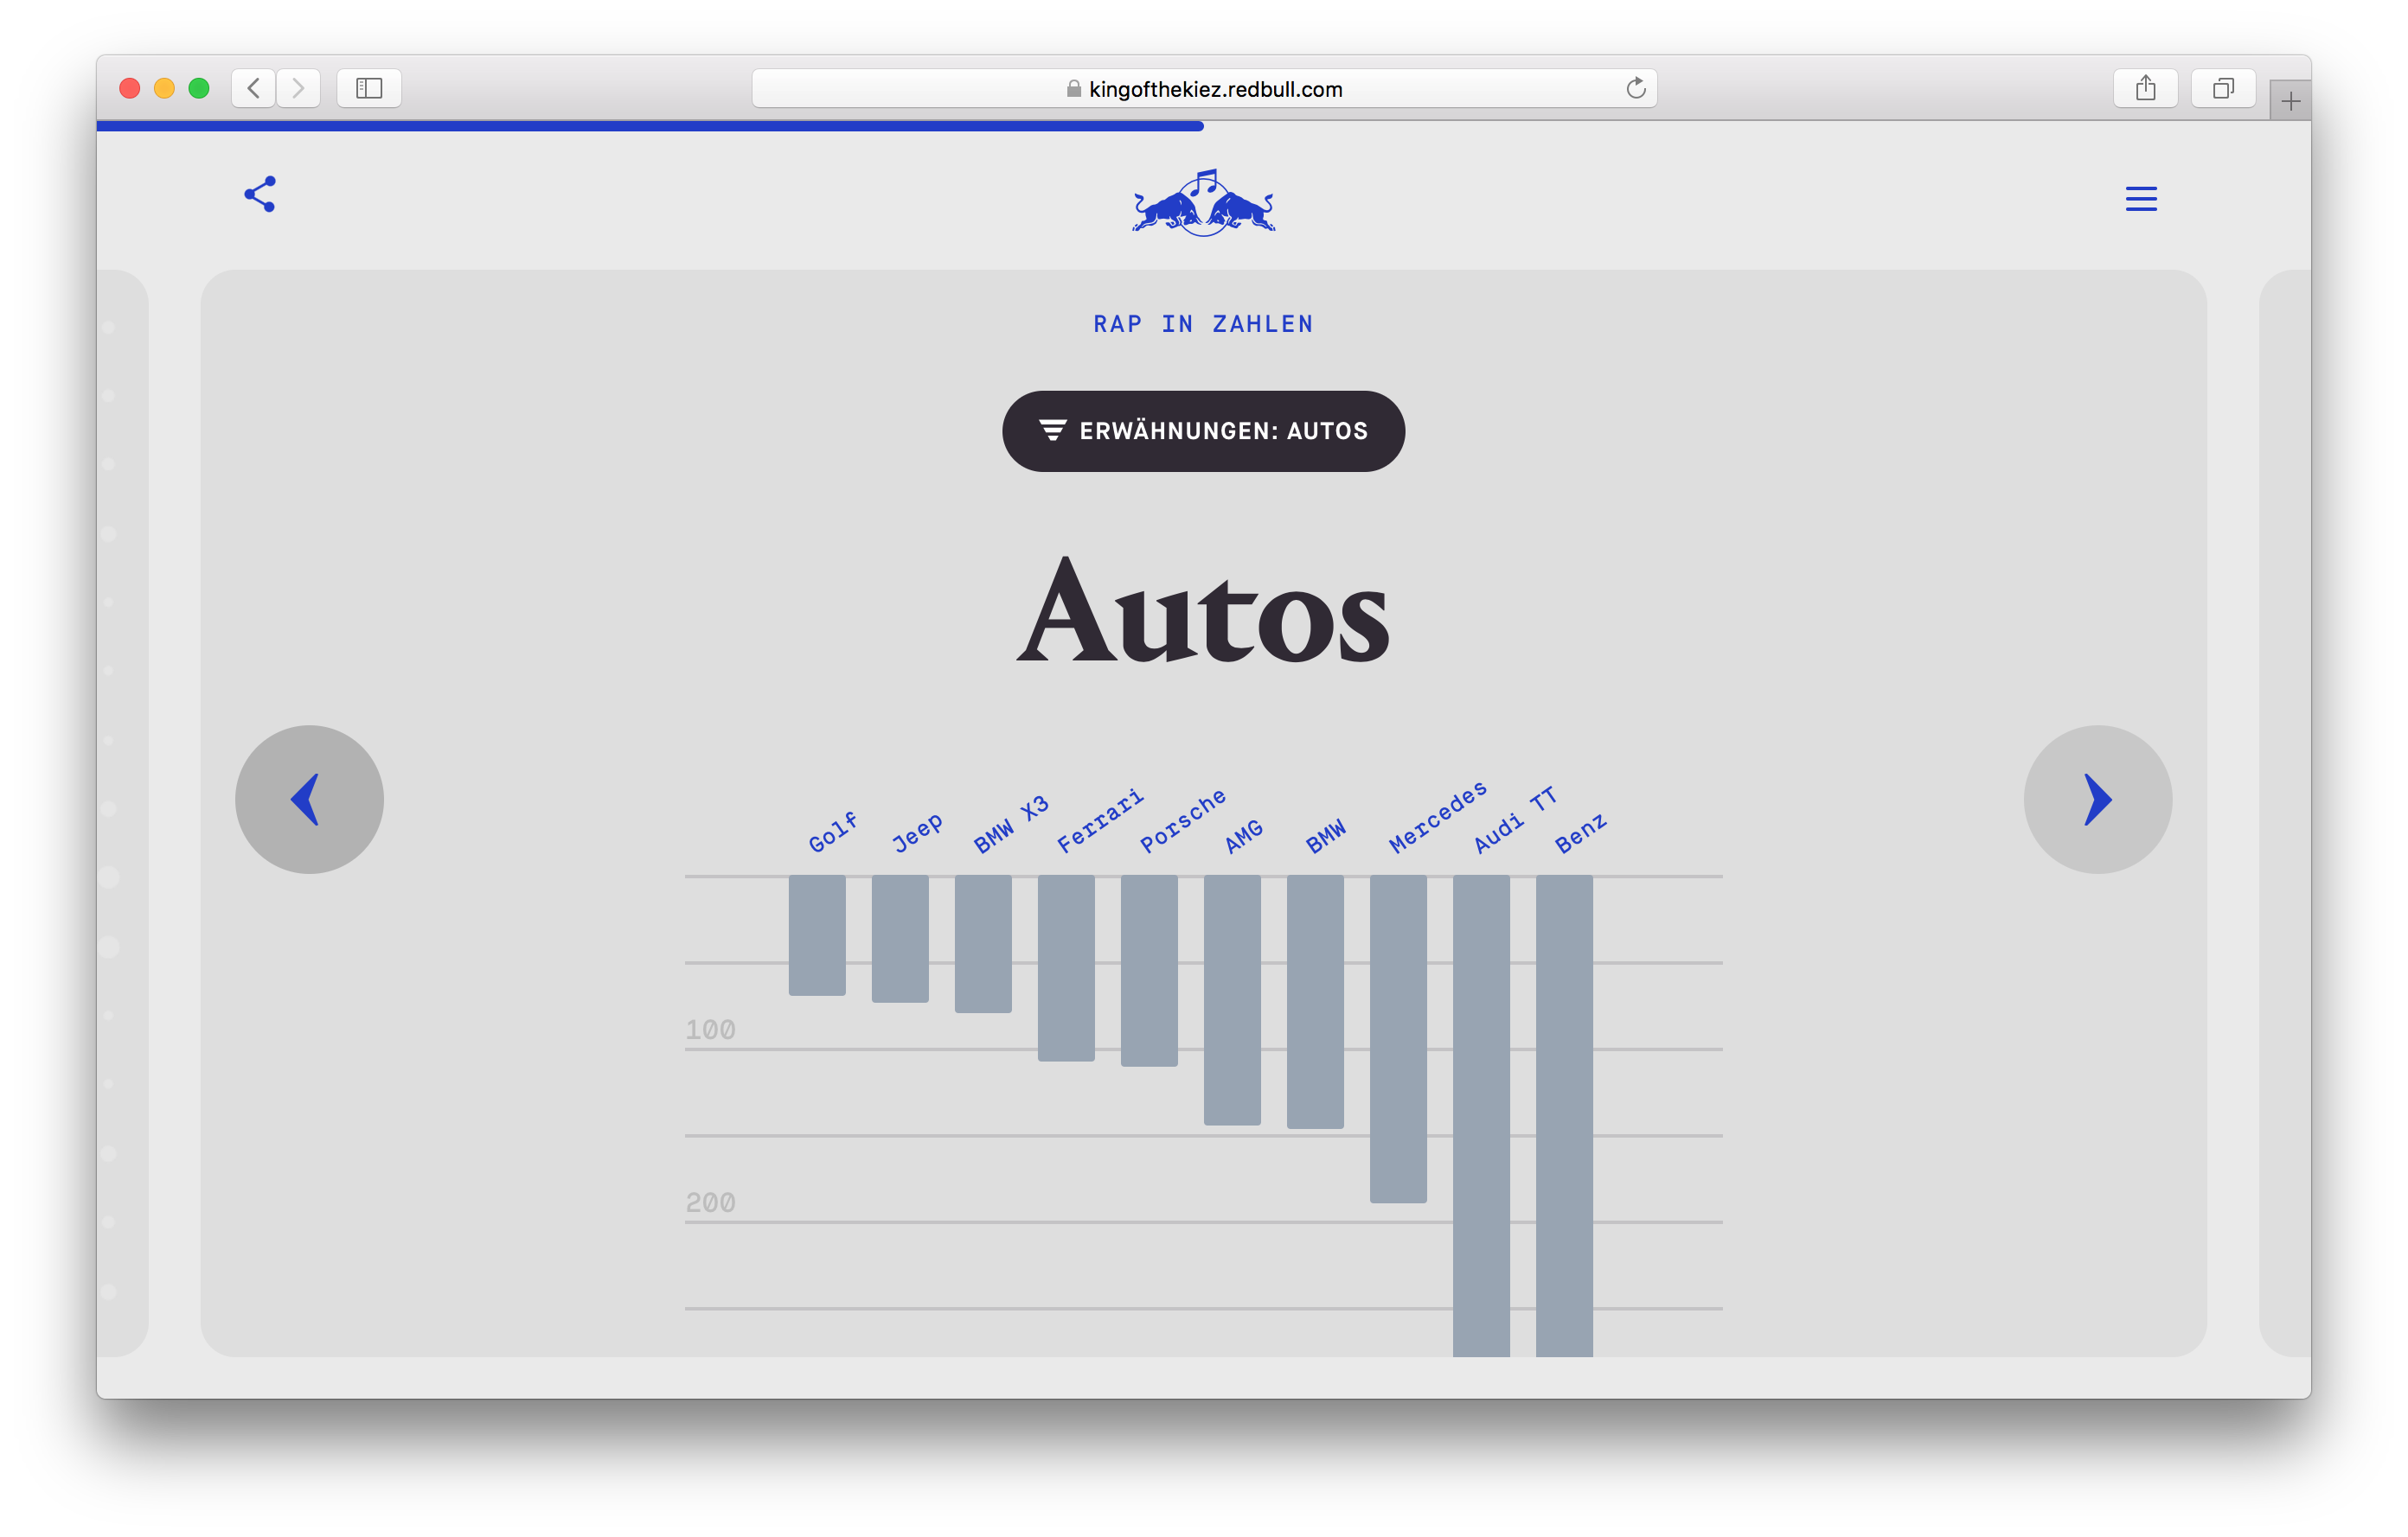The height and width of the screenshot is (1537, 2408).
Task: Open a new tab with plus button
Action: click(2290, 101)
